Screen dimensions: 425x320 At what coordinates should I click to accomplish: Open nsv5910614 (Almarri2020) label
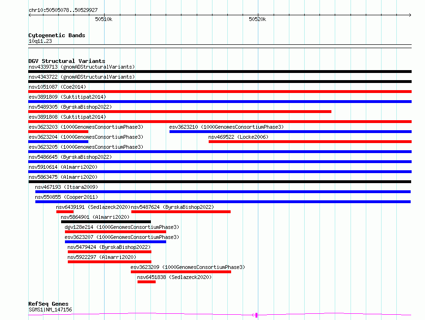pos(63,167)
